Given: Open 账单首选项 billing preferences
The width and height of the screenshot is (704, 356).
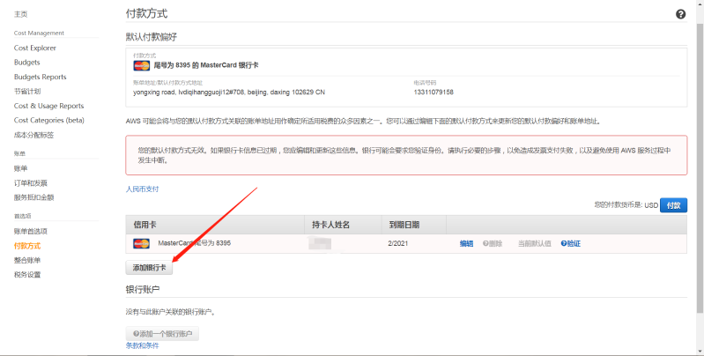Looking at the screenshot, I should coord(31,231).
